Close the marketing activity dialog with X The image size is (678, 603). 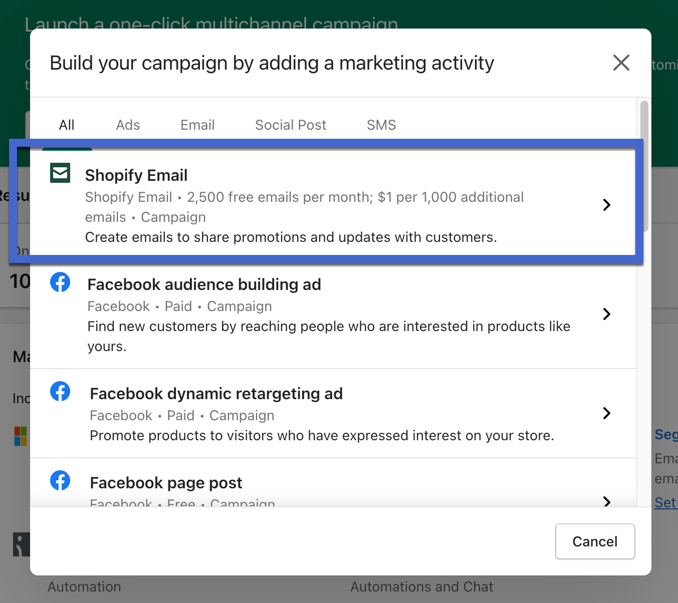[621, 63]
